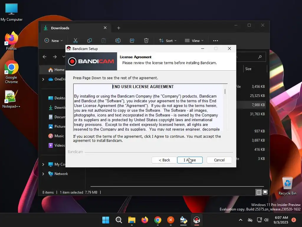Switch to the Downloads tab in Explorer
302x227 pixels.
point(75,28)
